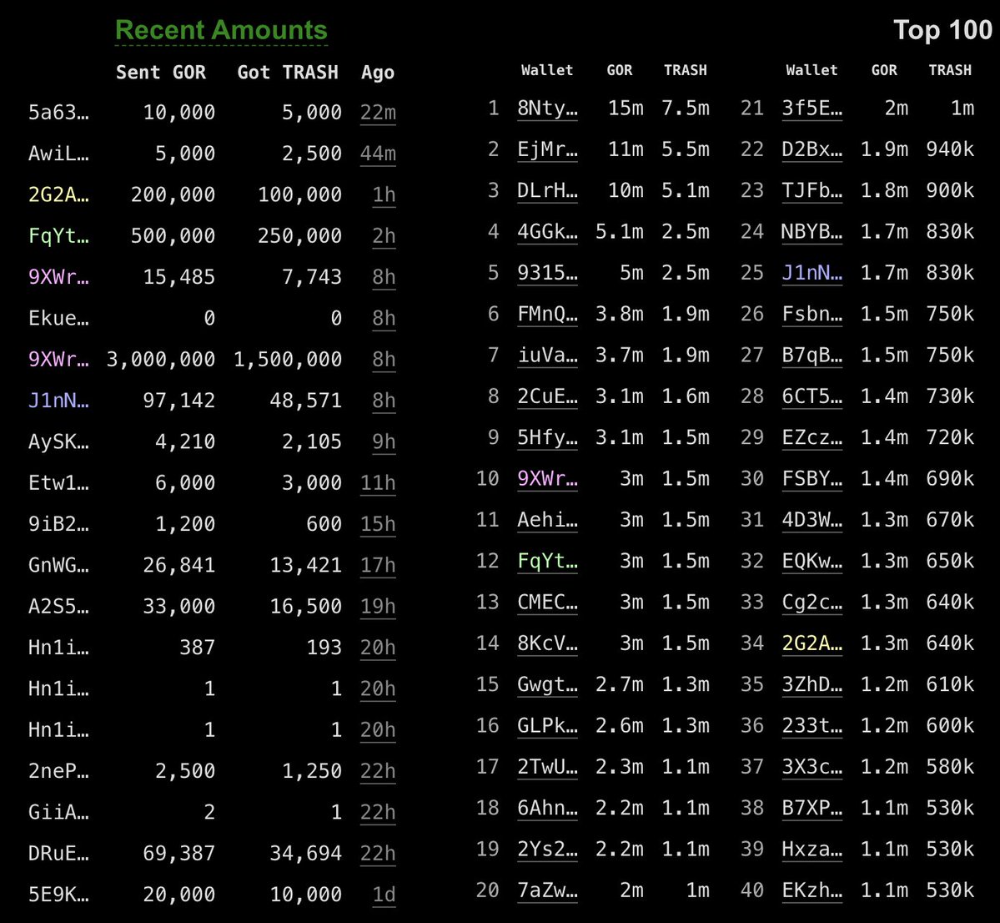
Task: View wallet B7XP… at rank 38
Action: (812, 808)
